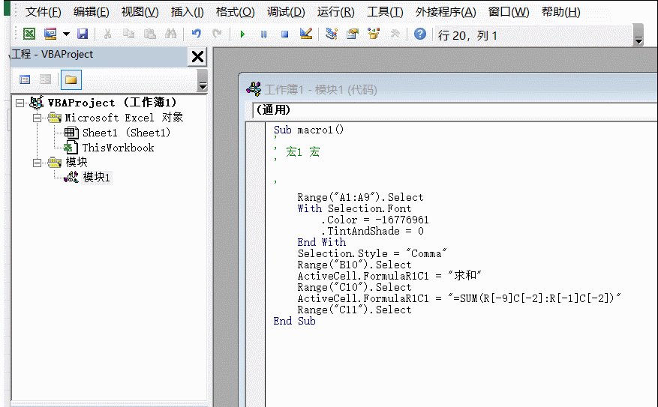
Task: Toggle Design Mode icon
Action: pos(306,34)
